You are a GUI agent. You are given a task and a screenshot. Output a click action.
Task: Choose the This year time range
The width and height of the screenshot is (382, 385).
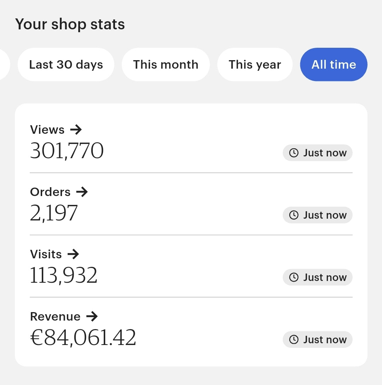(255, 65)
